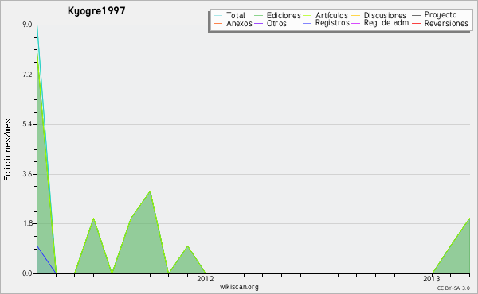Select the Reversiones legend entry

(446, 23)
